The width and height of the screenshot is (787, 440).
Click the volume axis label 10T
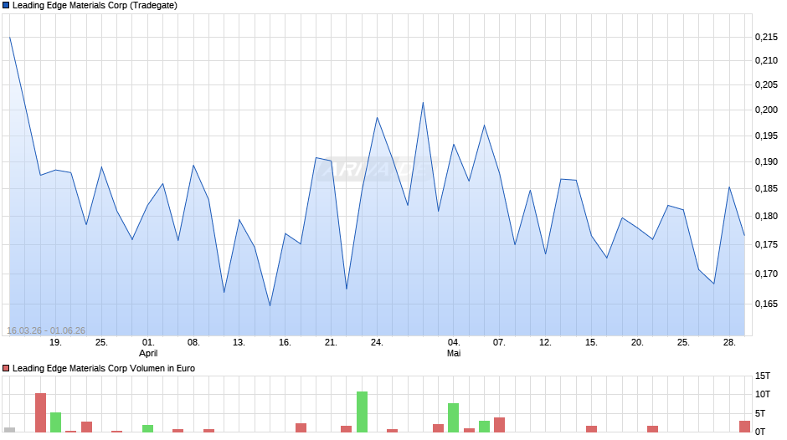pyautogui.click(x=763, y=394)
